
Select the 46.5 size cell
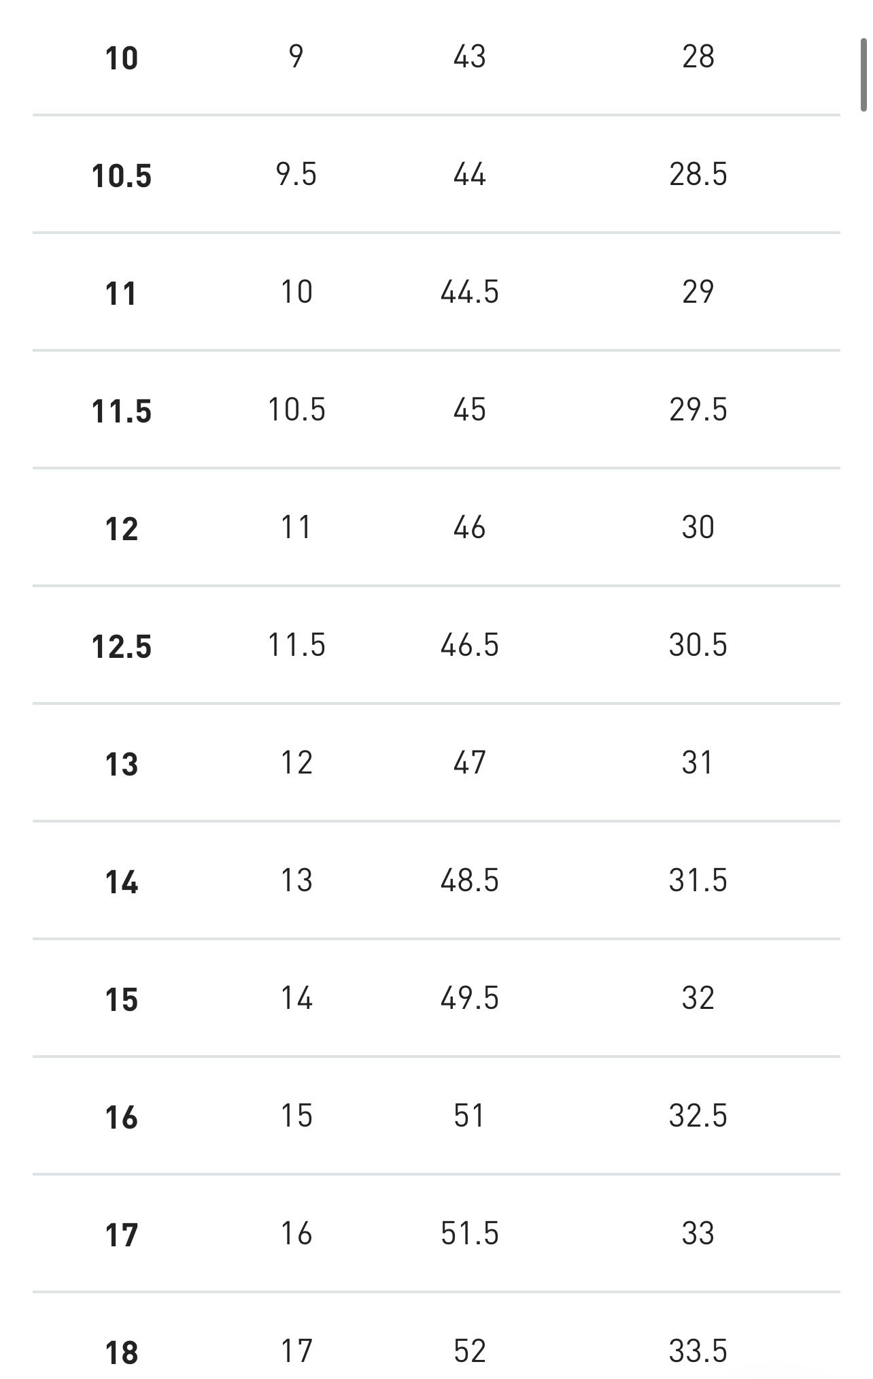coord(470,645)
